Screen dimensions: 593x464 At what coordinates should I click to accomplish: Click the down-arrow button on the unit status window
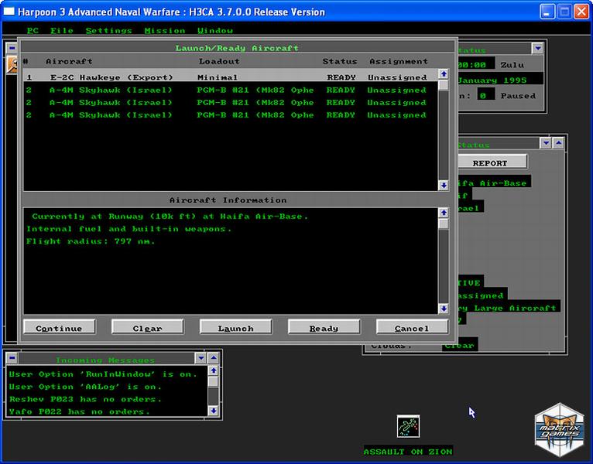point(547,143)
